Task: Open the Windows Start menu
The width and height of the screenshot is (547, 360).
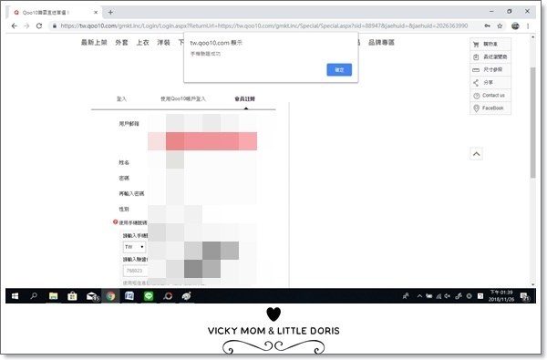Action: pyautogui.click(x=15, y=296)
